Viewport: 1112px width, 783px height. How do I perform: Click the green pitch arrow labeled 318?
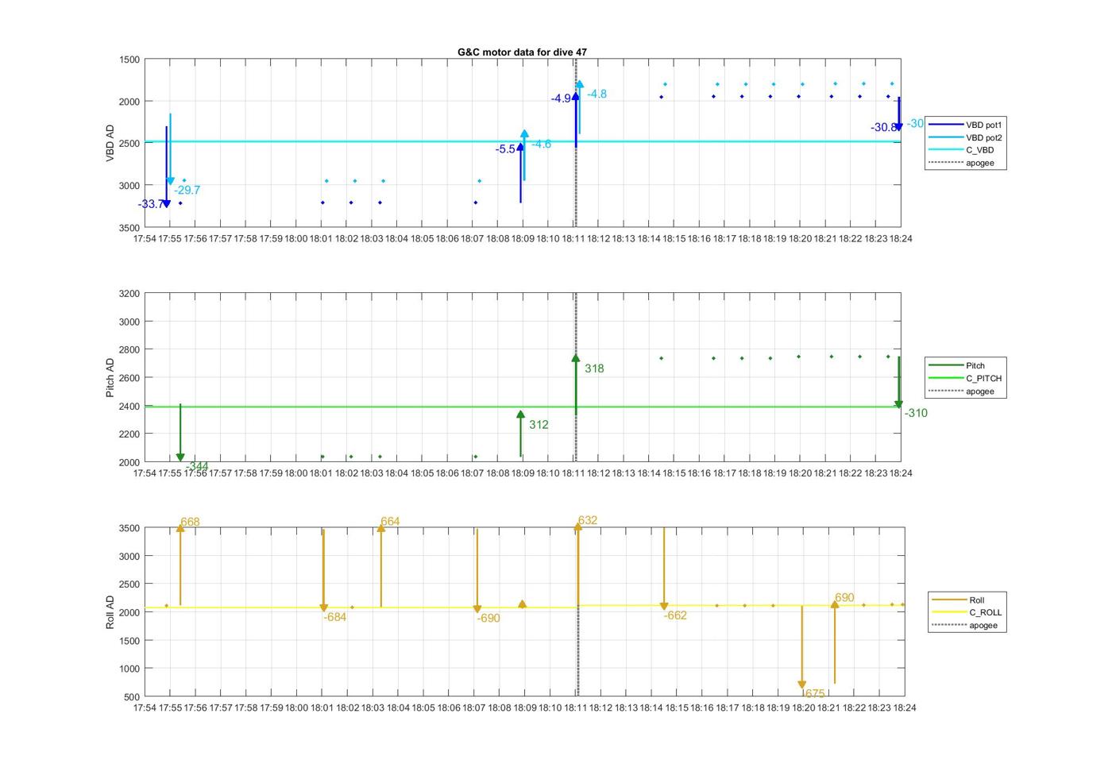[x=576, y=385]
